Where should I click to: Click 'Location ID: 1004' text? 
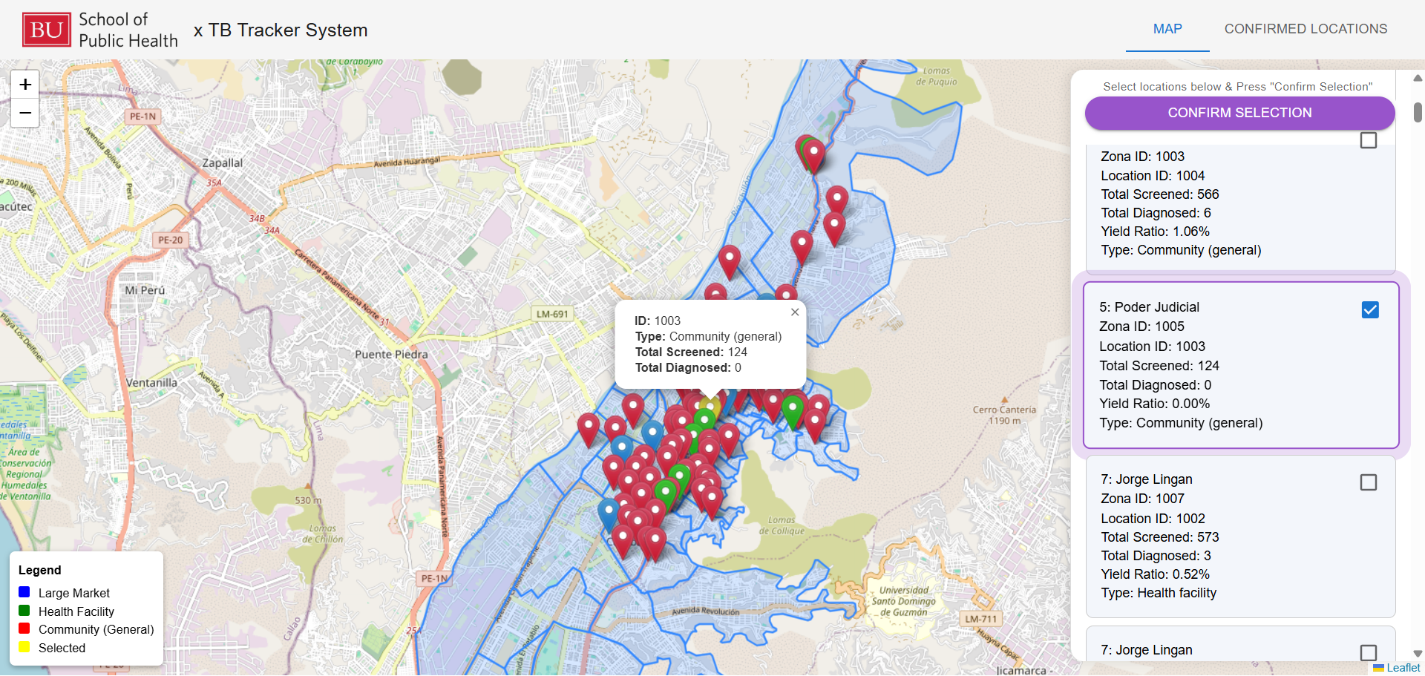pyautogui.click(x=1153, y=176)
